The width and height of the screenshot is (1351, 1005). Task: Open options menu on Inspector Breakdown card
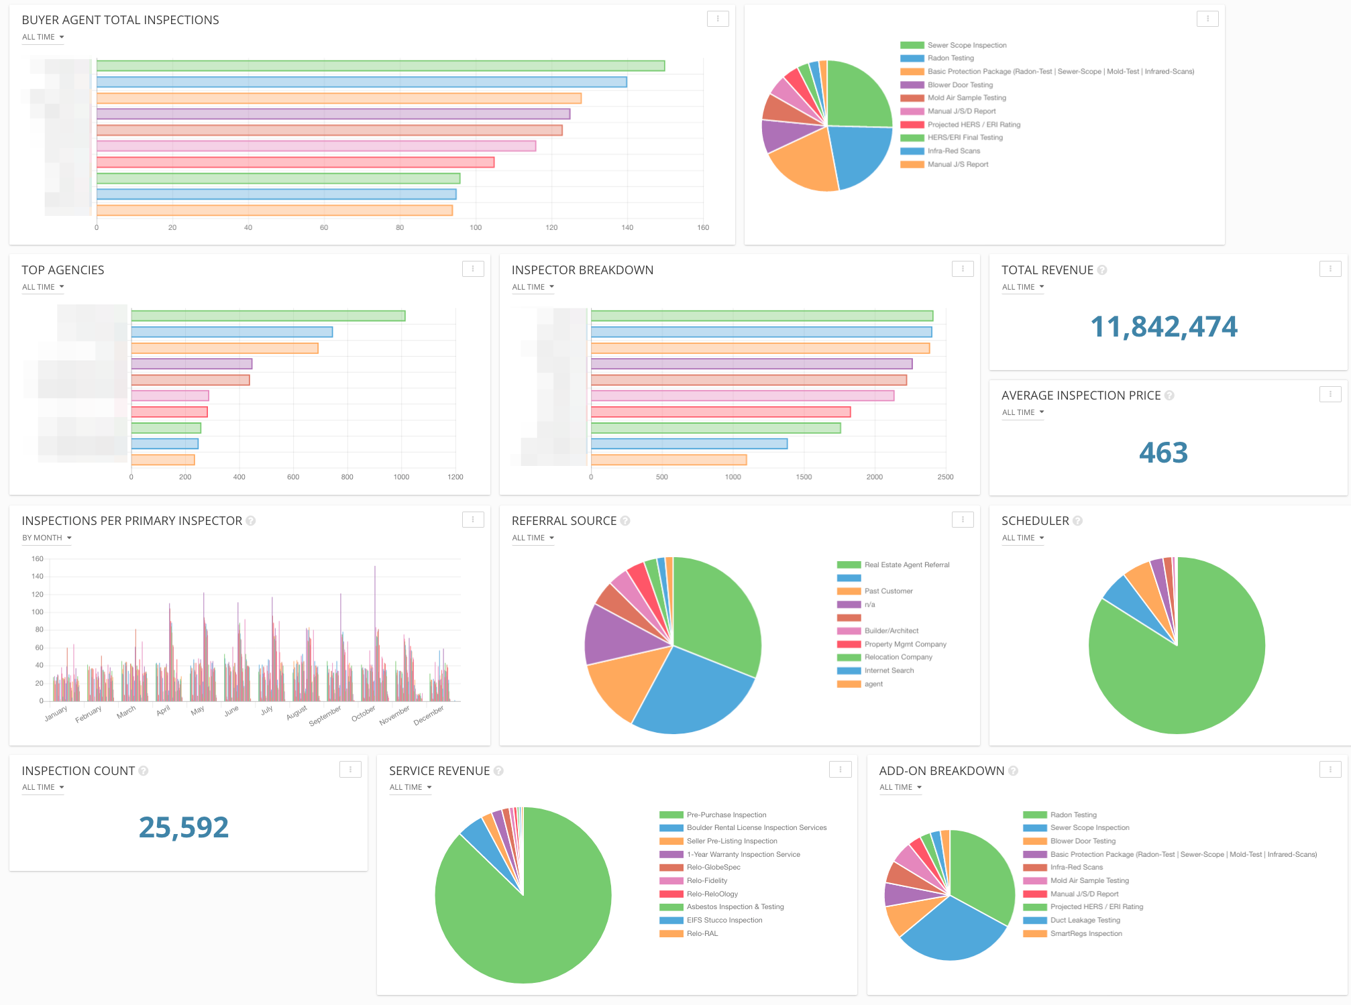[963, 269]
